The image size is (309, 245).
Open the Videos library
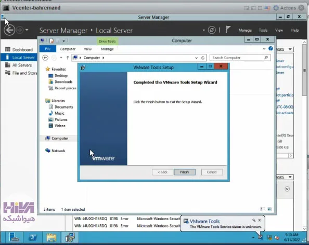click(x=57, y=126)
